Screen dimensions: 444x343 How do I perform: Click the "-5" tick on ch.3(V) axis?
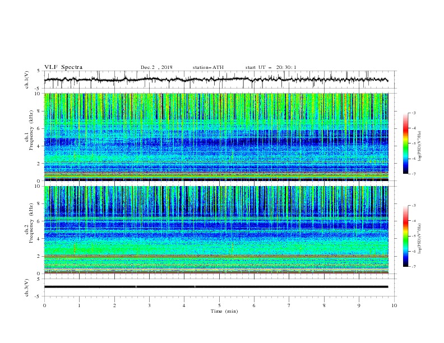coord(38,296)
